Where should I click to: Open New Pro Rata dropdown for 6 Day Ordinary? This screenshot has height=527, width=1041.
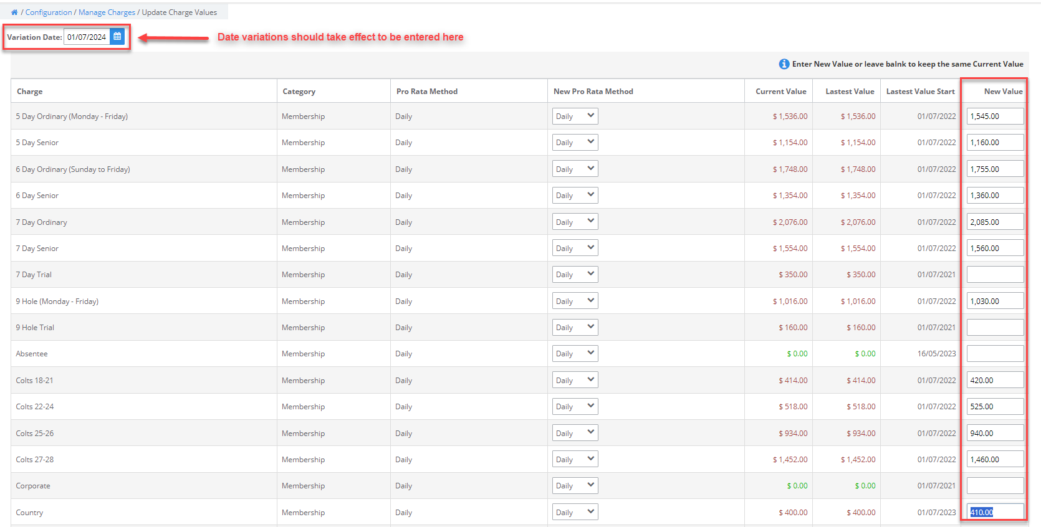point(575,169)
